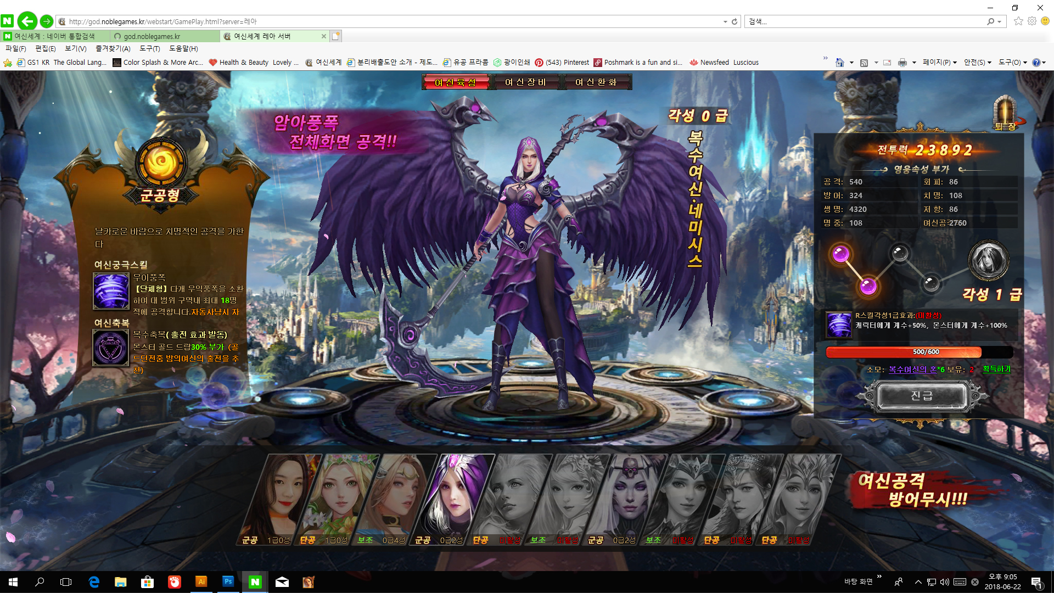This screenshot has height=593, width=1054.
Task: Click the 여신축복 blessing skill icon
Action: pyautogui.click(x=111, y=348)
